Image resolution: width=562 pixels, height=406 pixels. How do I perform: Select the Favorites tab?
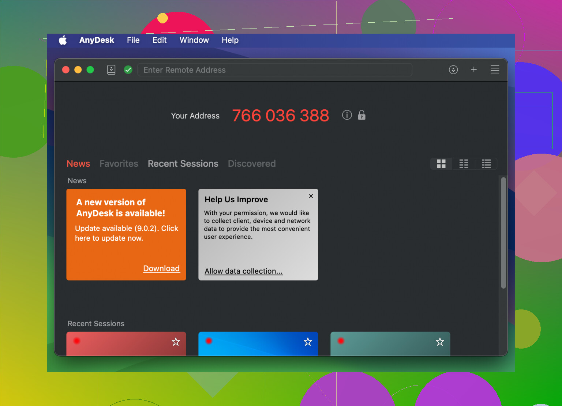tap(119, 163)
